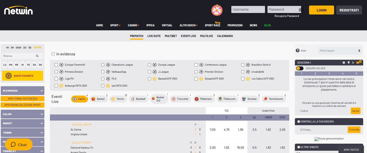Expand the Tennis sidebar section
367x153 pixels.
(x=23, y=133)
